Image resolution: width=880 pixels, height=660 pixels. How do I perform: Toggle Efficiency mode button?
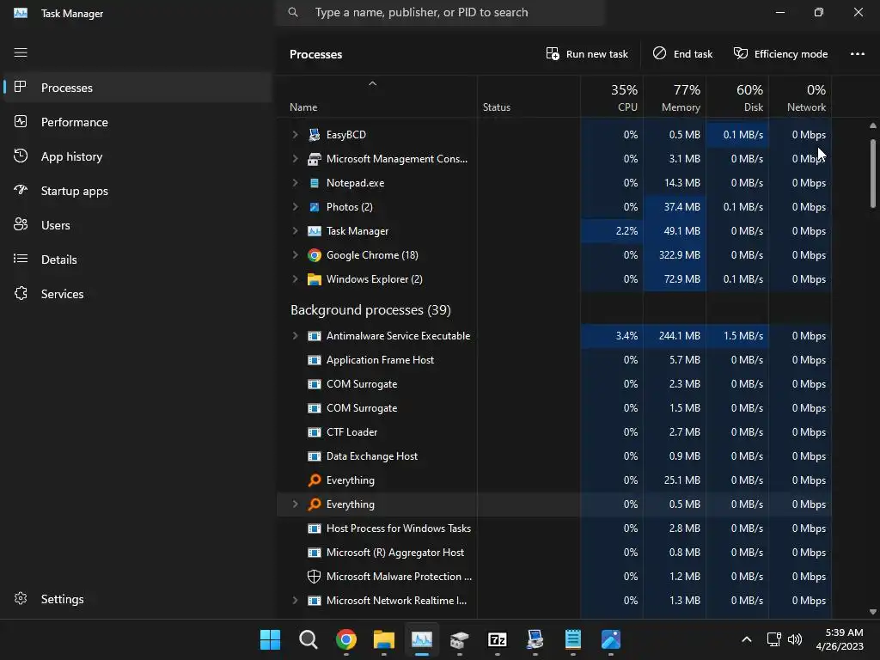780,54
